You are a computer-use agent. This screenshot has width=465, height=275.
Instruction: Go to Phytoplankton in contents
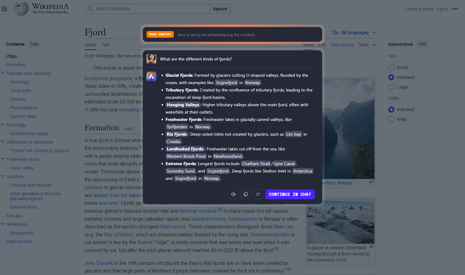tap(23, 108)
